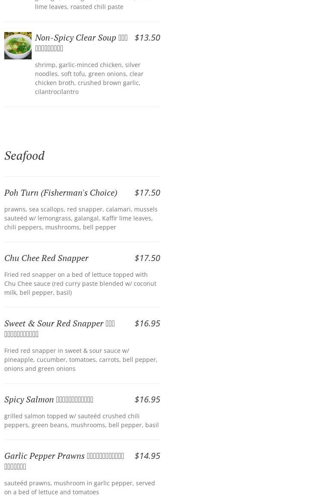Select the sautéed prawns description text
329x496 pixels.
click(79, 487)
